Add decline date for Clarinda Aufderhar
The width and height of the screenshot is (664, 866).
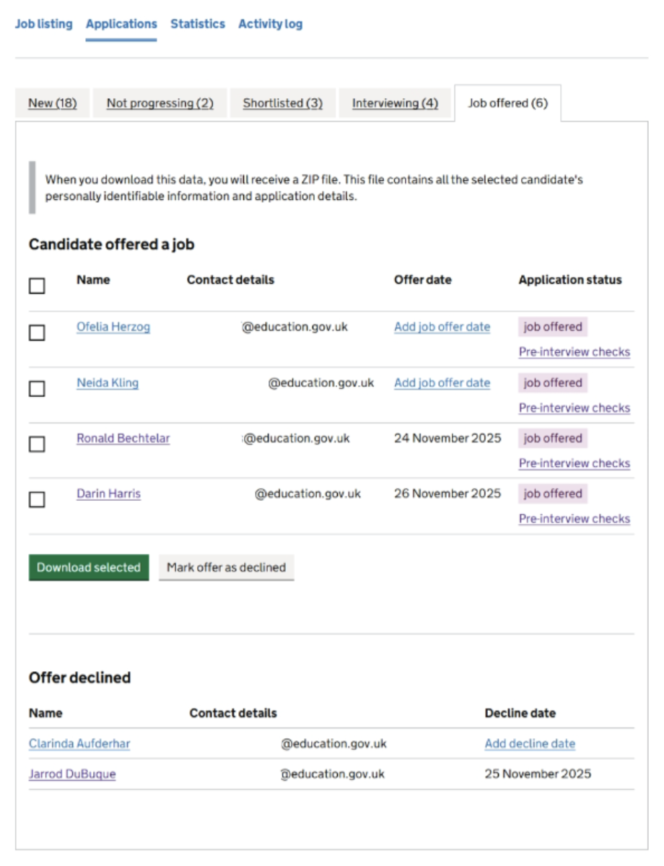pyautogui.click(x=530, y=743)
